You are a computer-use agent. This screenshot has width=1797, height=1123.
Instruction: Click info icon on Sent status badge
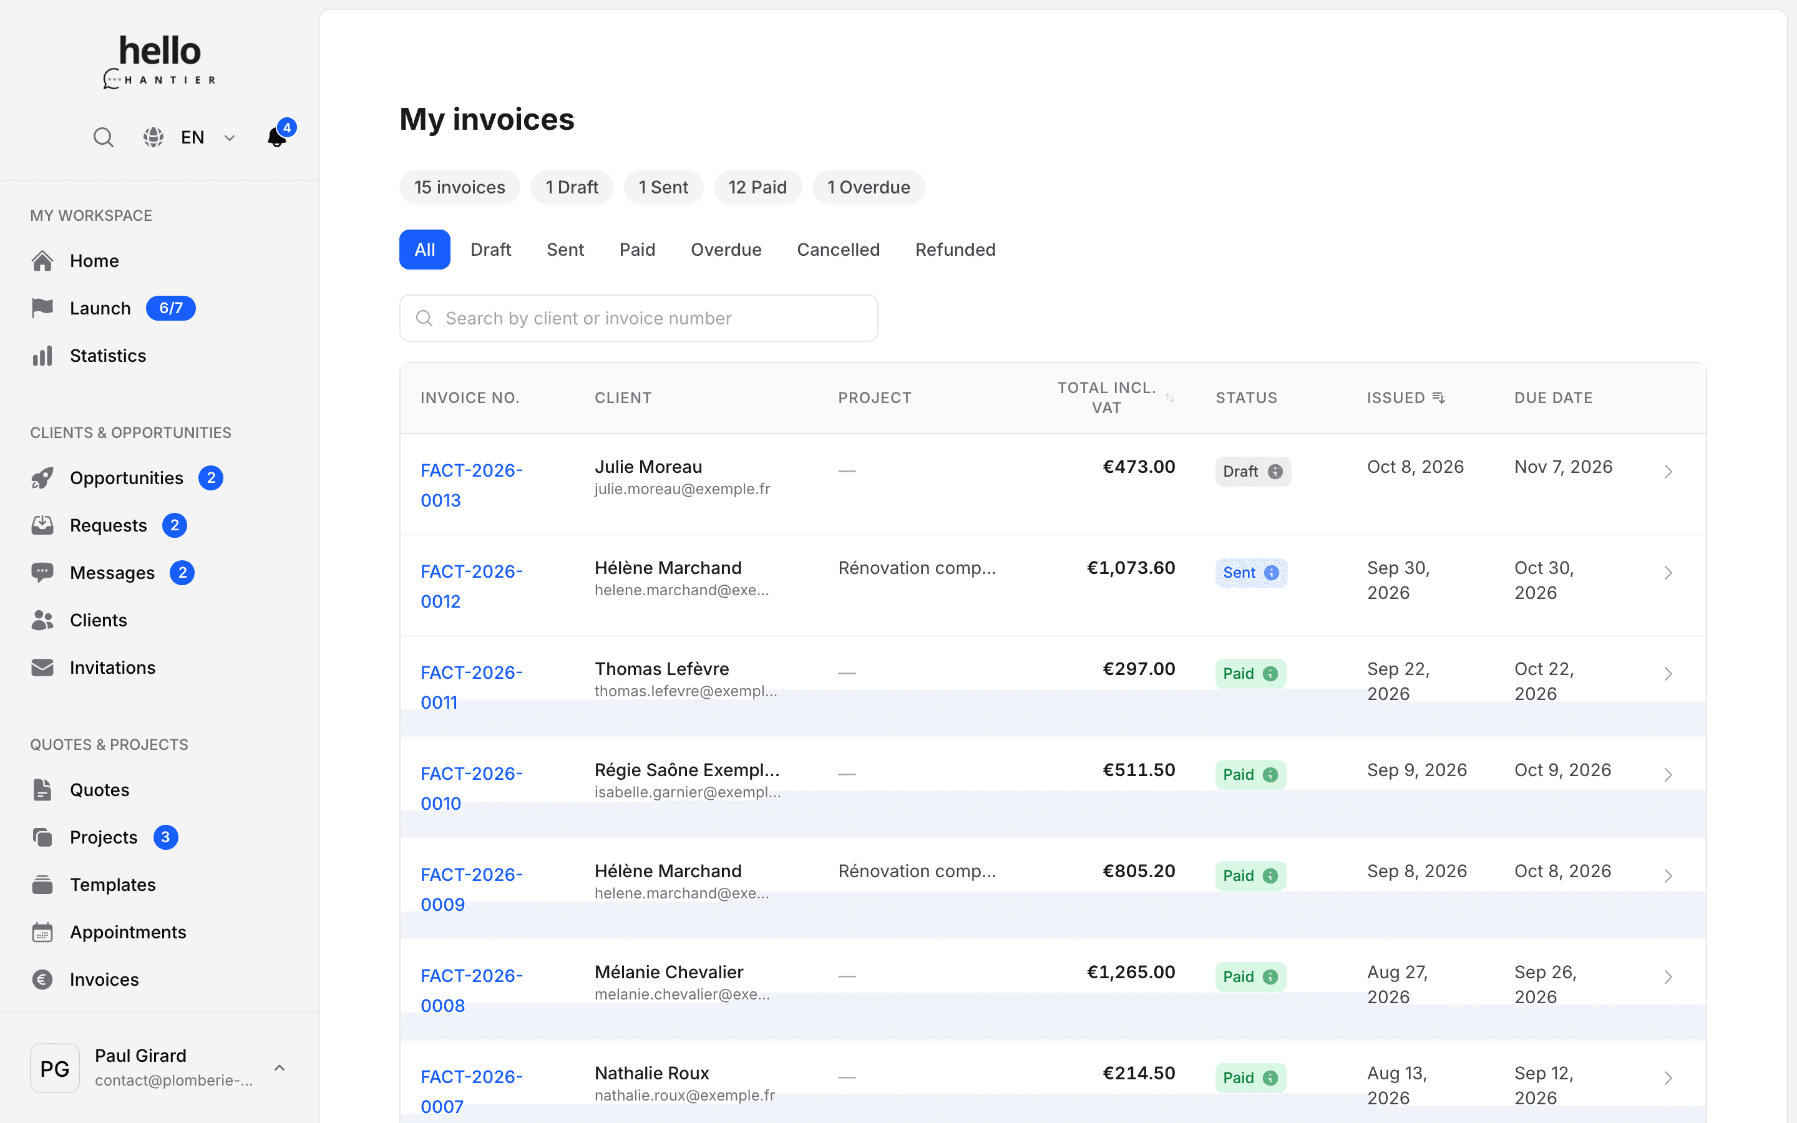pyautogui.click(x=1271, y=573)
